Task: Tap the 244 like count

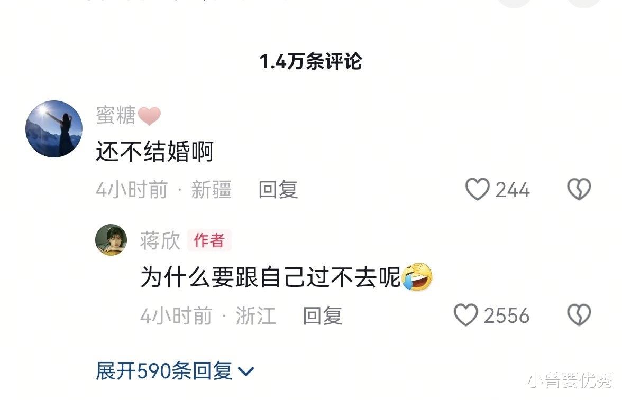Action: [513, 190]
